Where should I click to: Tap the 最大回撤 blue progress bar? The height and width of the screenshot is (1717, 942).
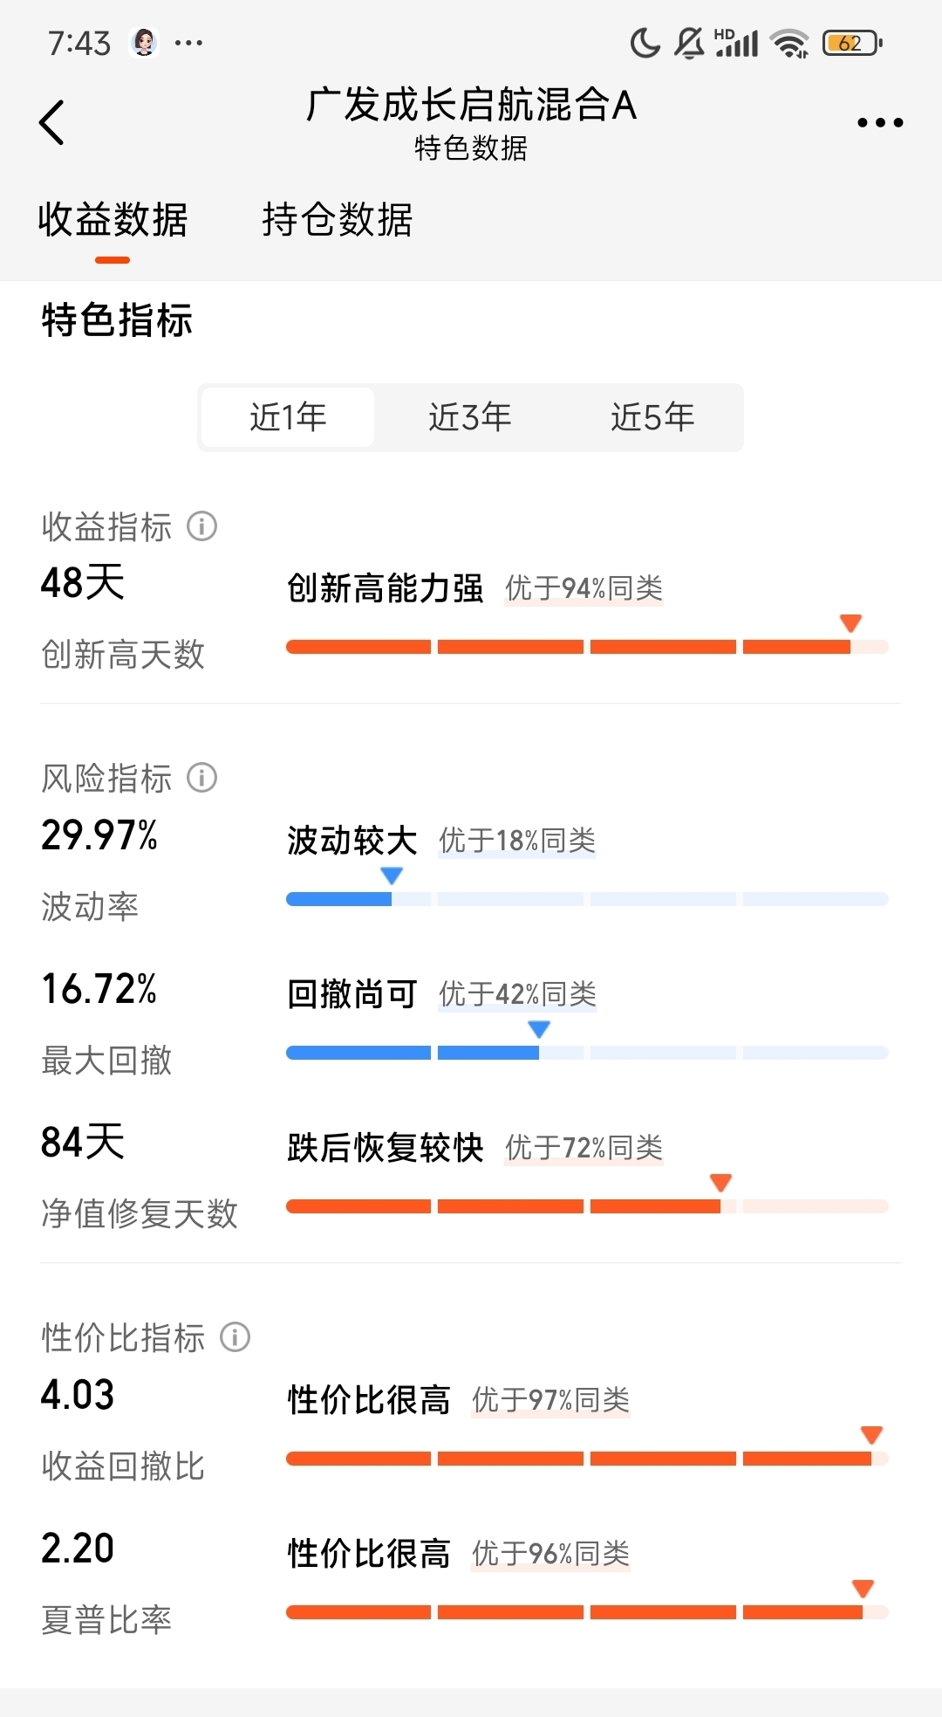[x=586, y=1053]
